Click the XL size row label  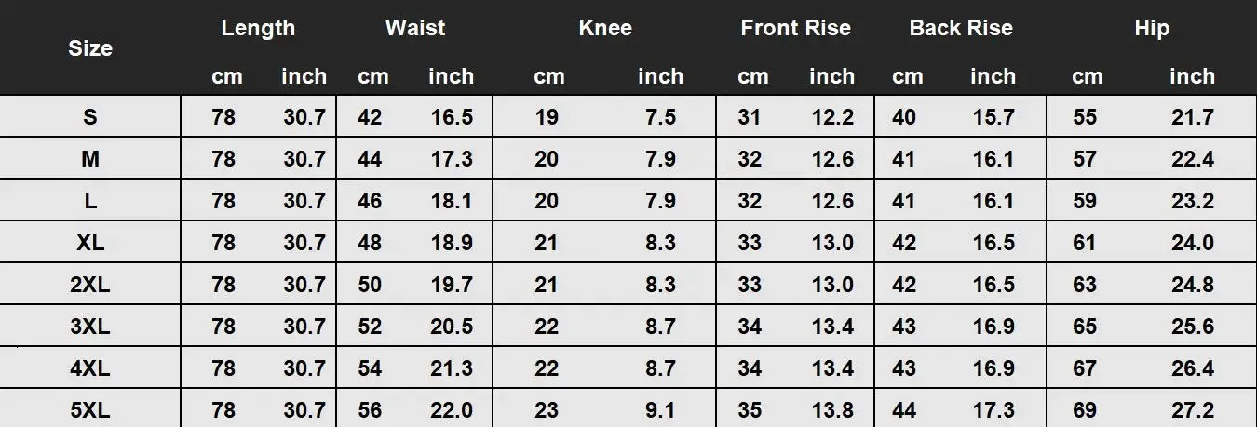(90, 243)
